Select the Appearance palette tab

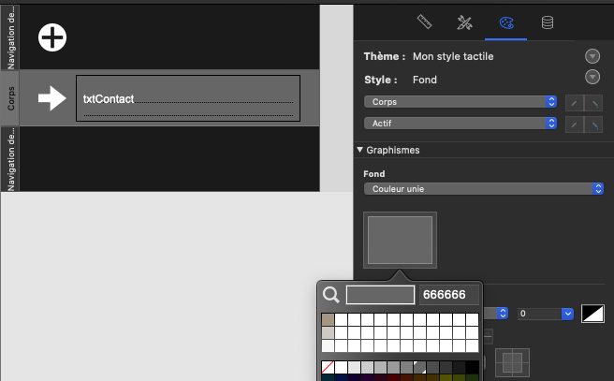coord(505,22)
